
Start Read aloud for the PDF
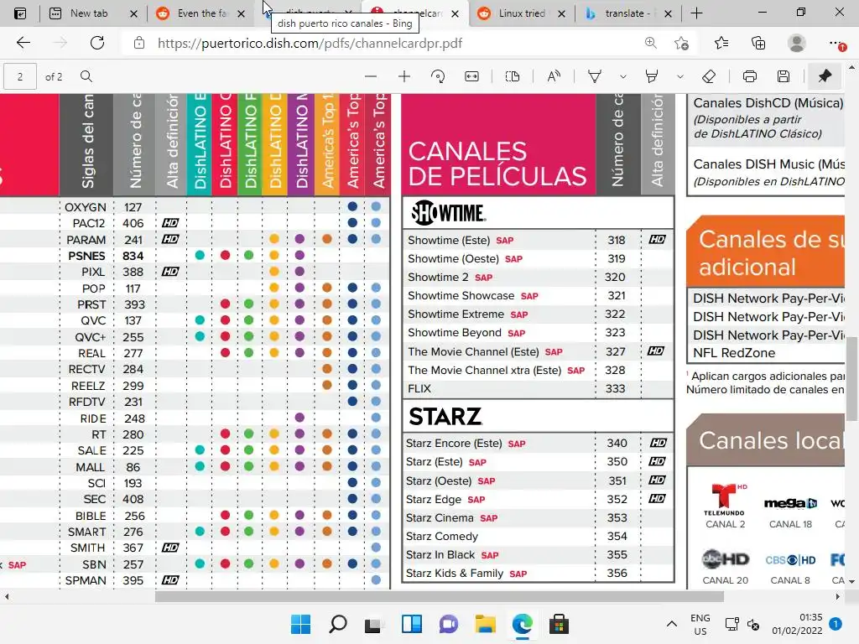pos(554,76)
